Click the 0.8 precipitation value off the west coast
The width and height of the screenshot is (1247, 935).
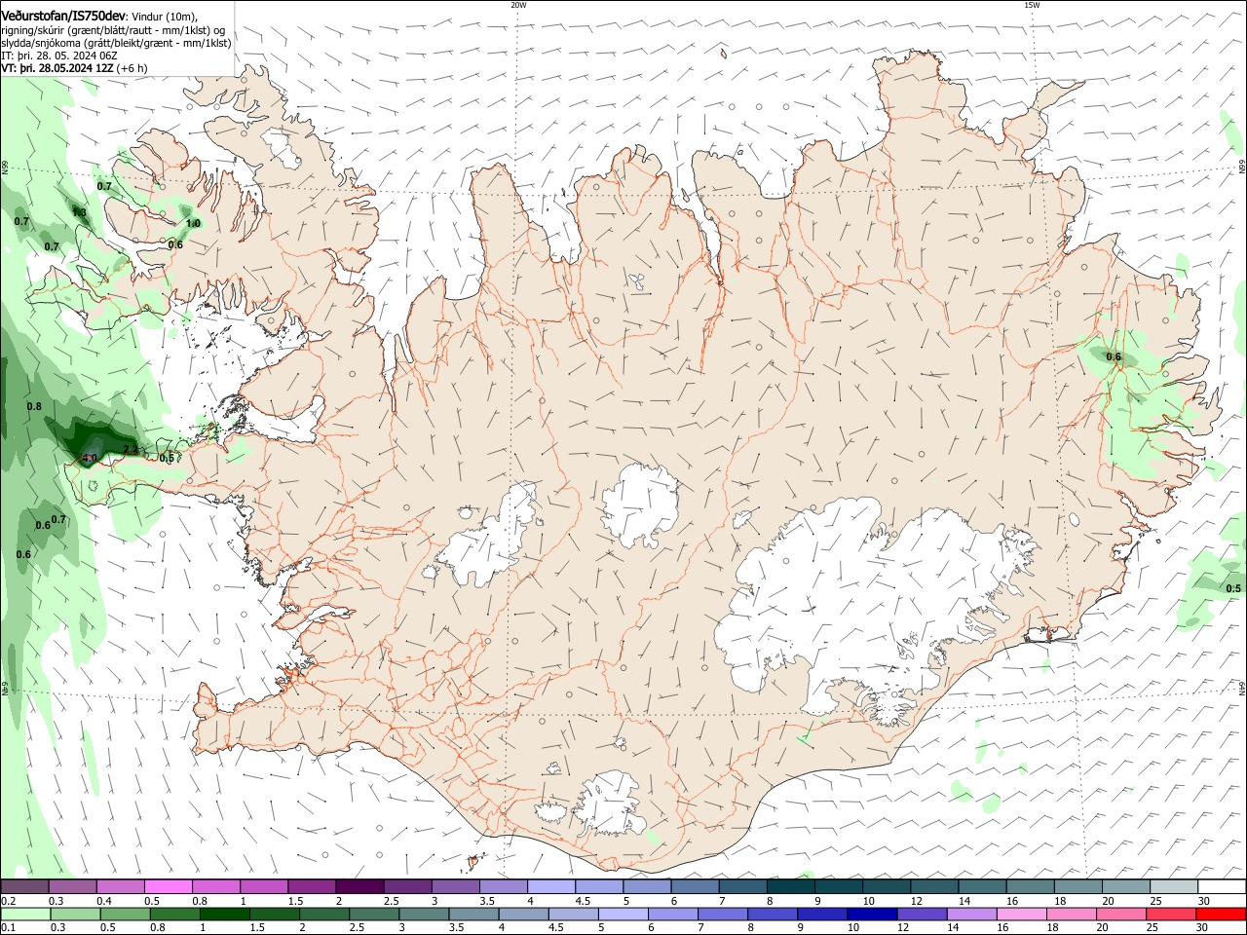click(34, 406)
